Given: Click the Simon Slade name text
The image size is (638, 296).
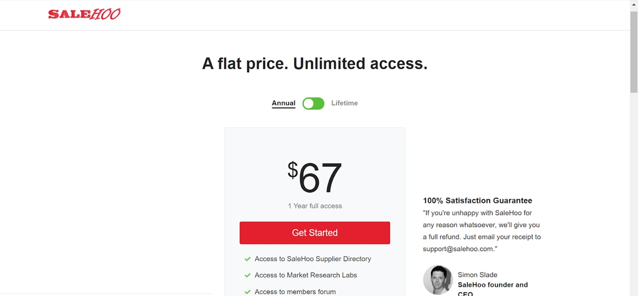Looking at the screenshot, I should pos(477,275).
